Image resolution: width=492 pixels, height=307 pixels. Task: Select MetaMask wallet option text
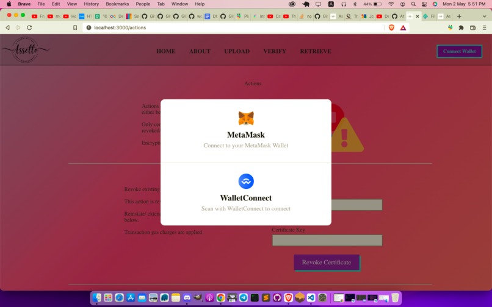pos(246,135)
